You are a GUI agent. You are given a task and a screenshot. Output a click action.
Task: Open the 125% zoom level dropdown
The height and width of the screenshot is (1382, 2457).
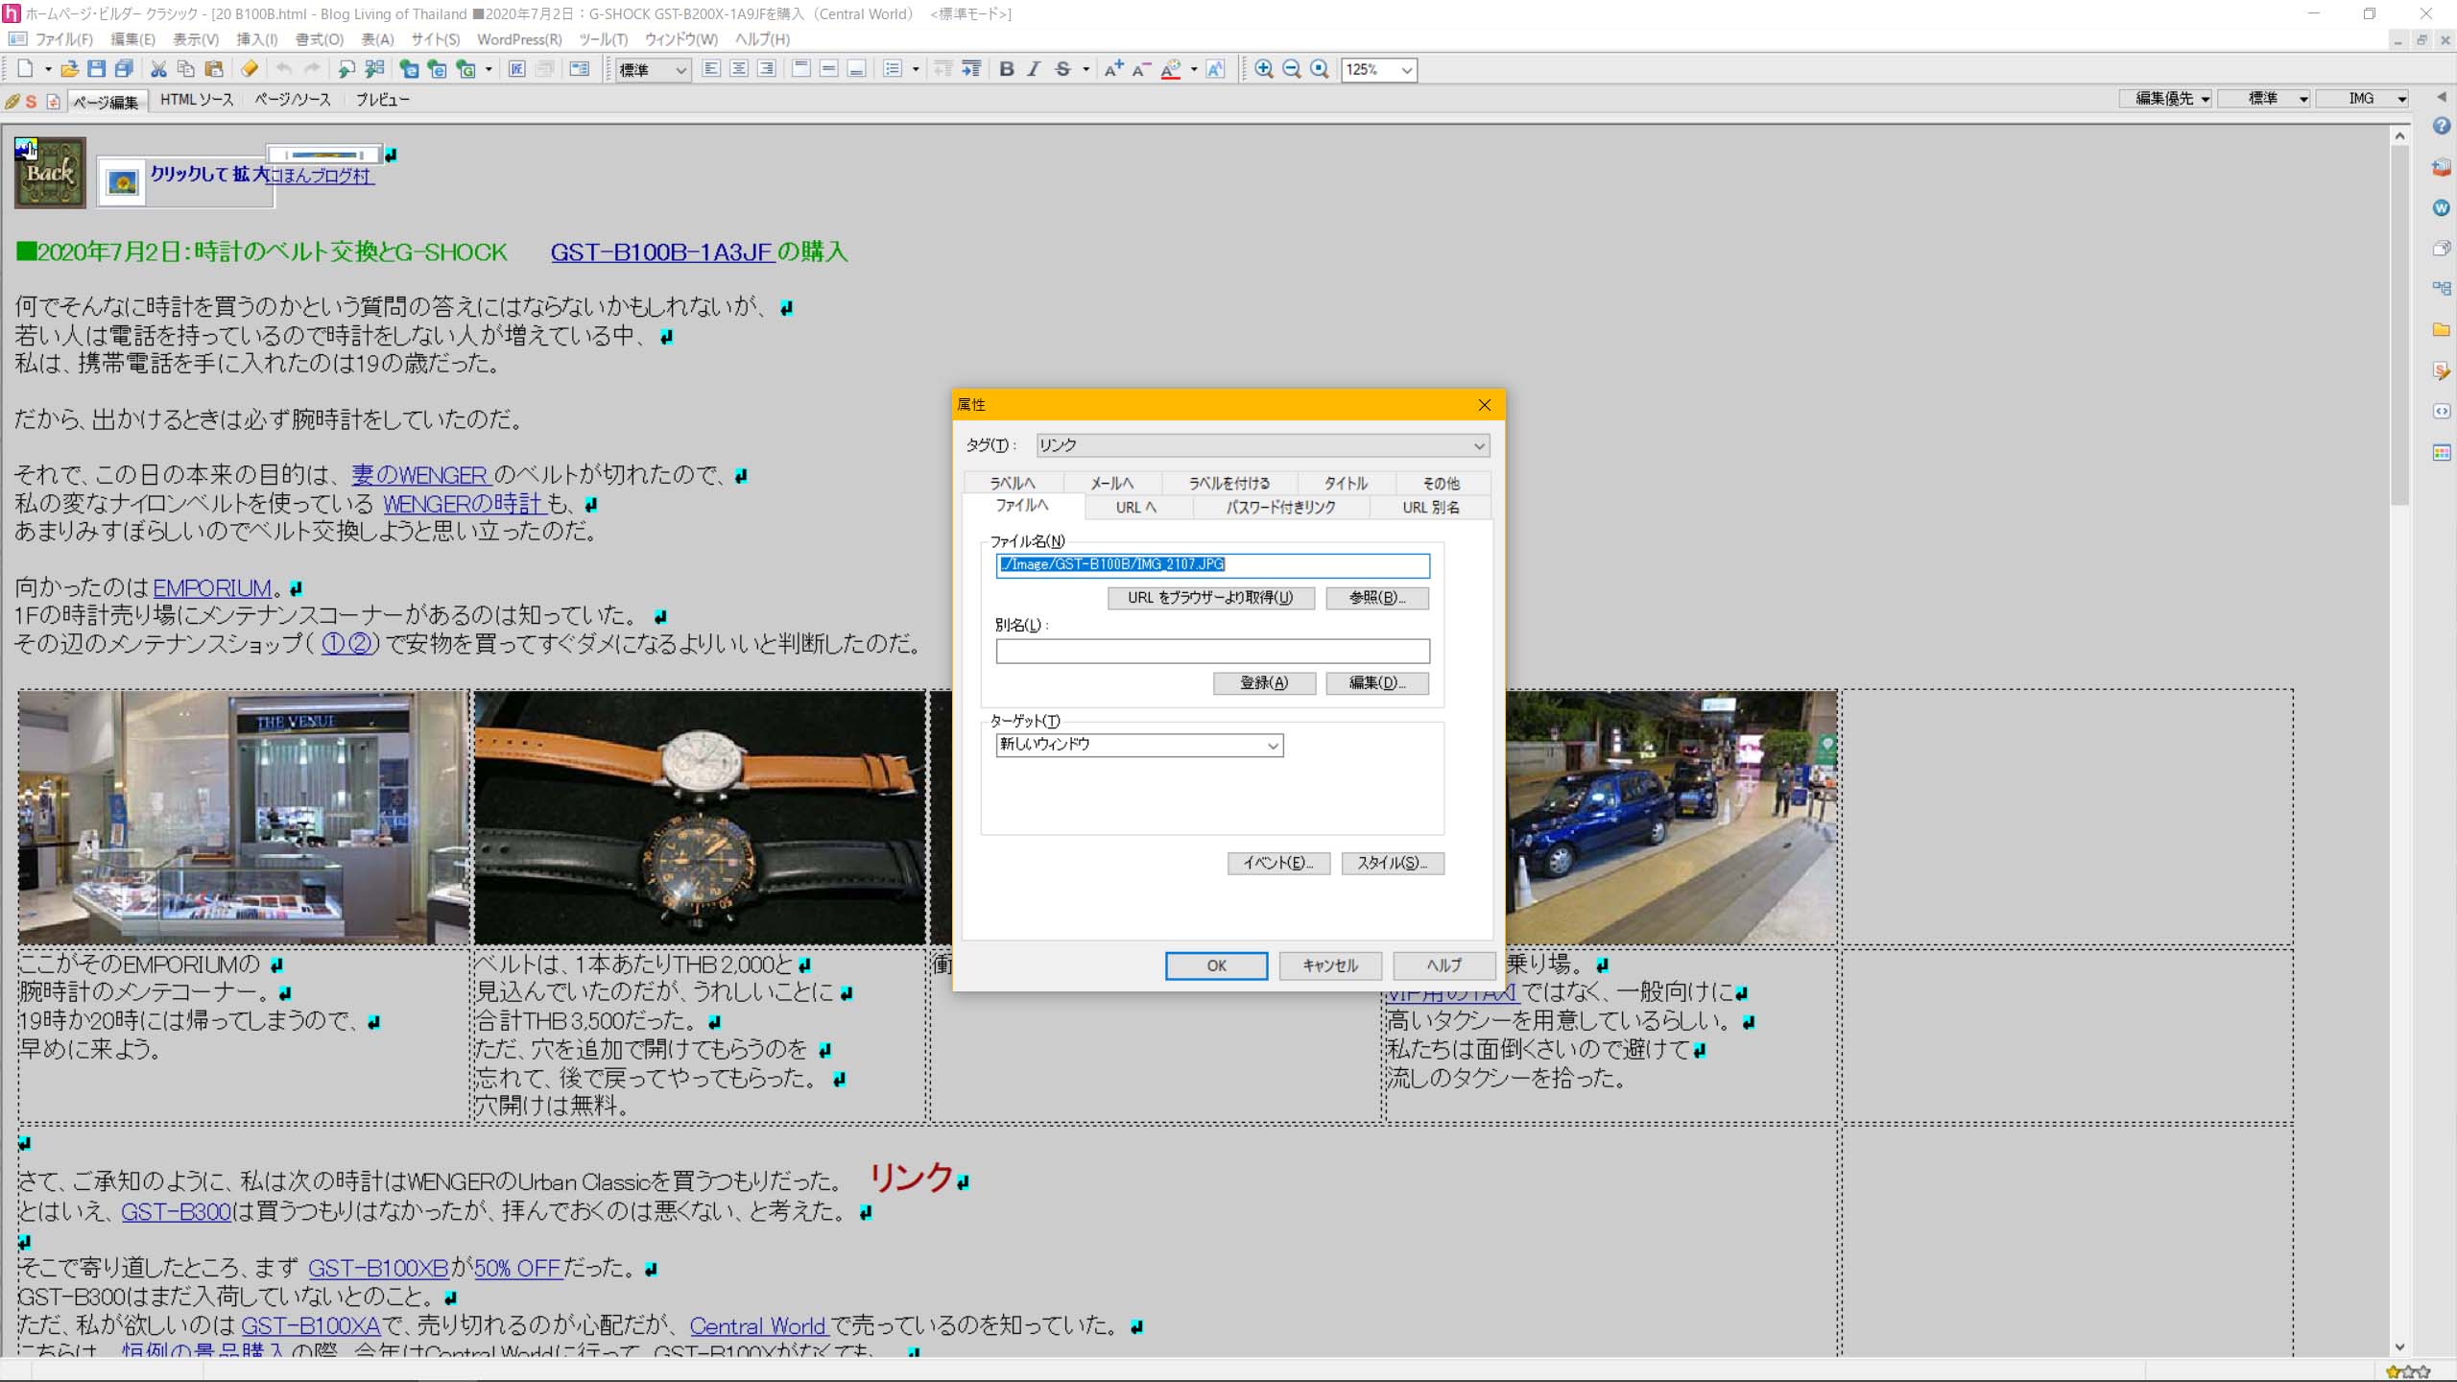[1378, 69]
